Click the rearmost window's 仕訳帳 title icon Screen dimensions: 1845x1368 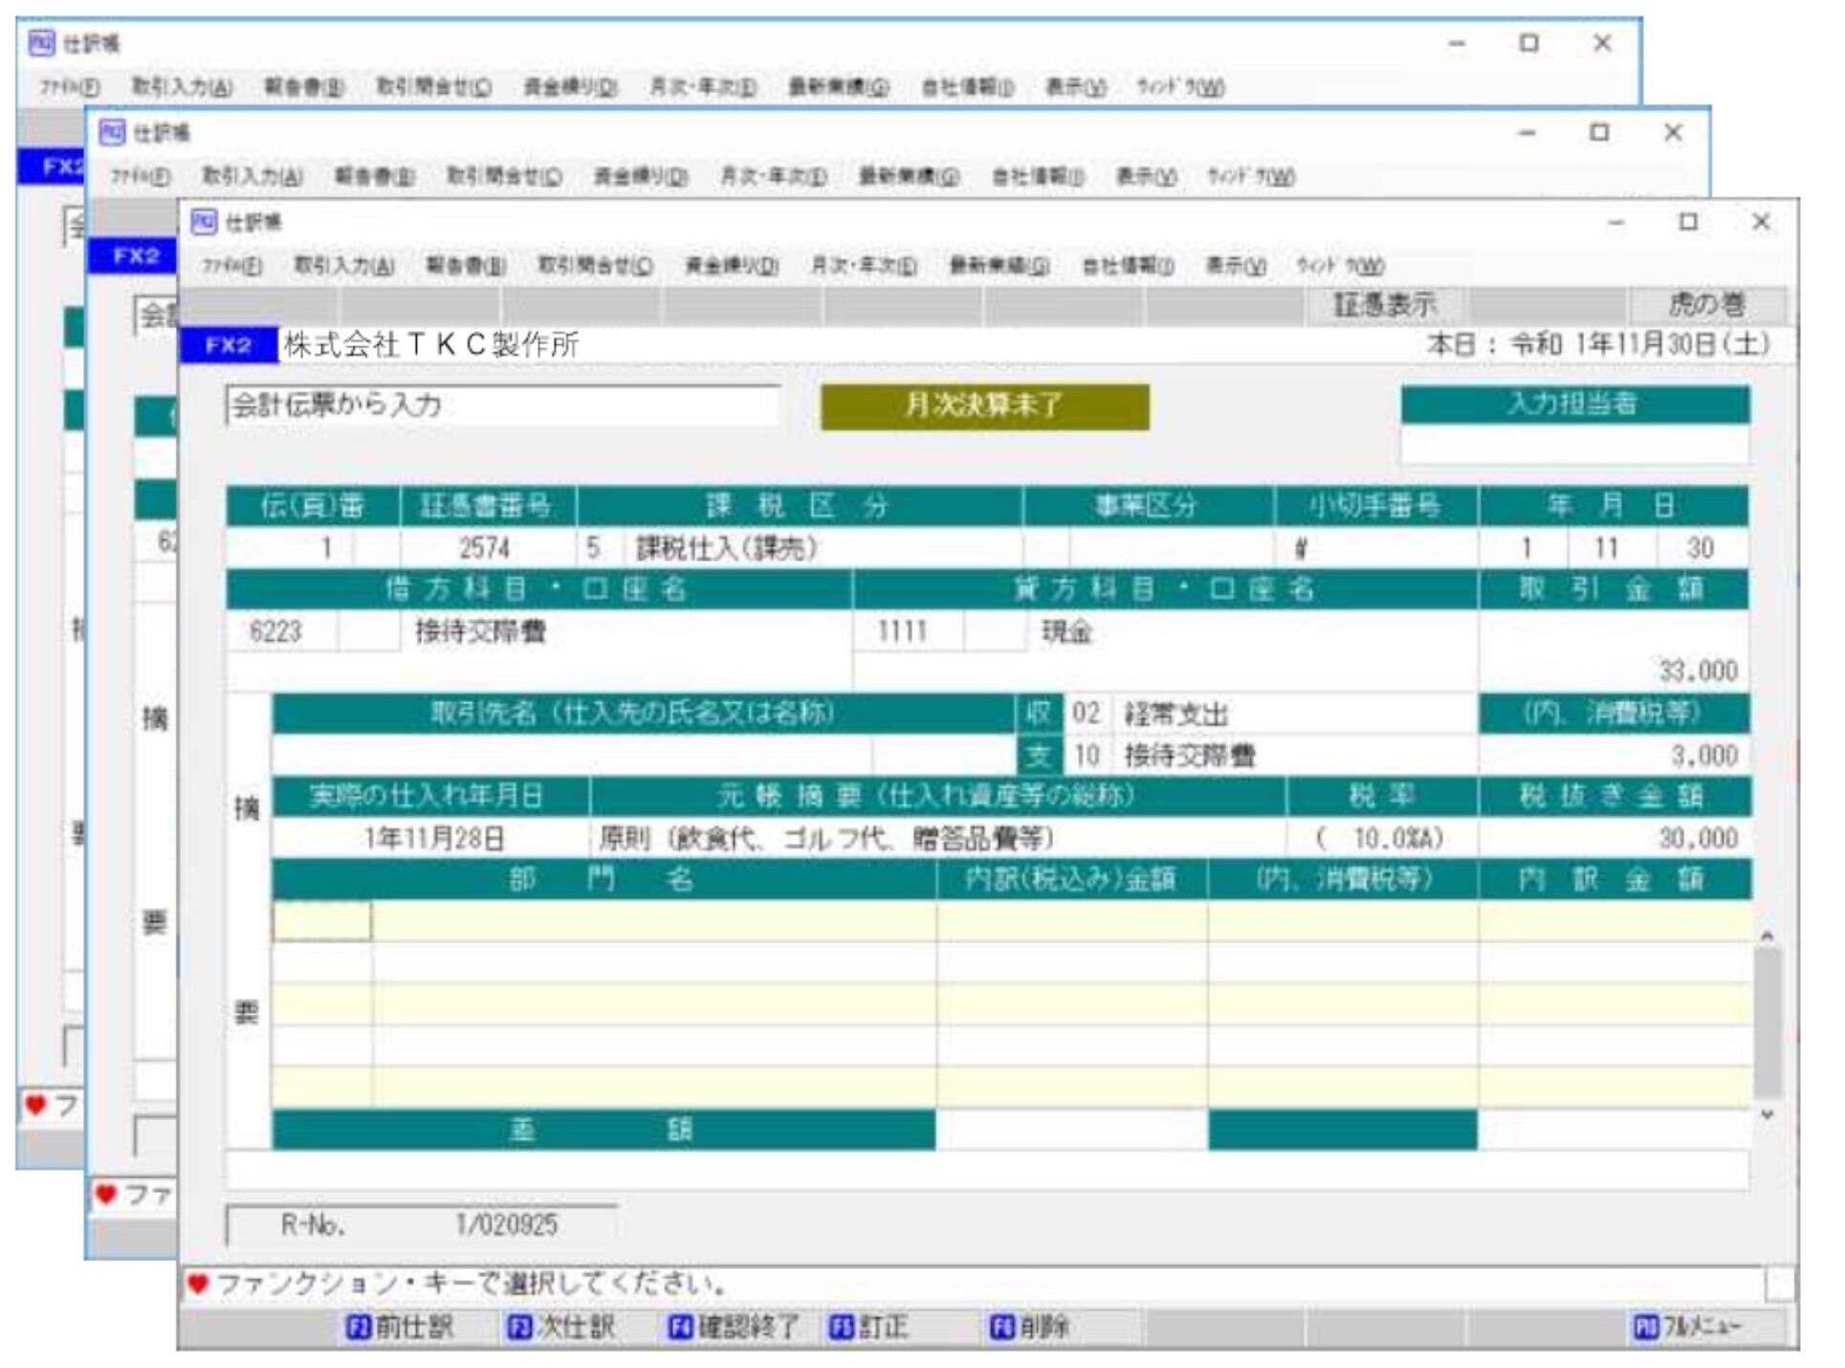pos(41,43)
